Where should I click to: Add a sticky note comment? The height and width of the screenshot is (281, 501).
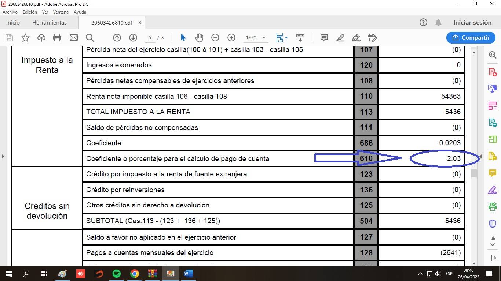(324, 38)
